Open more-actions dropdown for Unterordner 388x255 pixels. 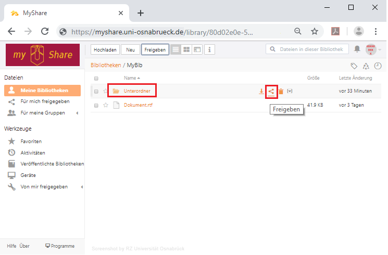(x=290, y=92)
